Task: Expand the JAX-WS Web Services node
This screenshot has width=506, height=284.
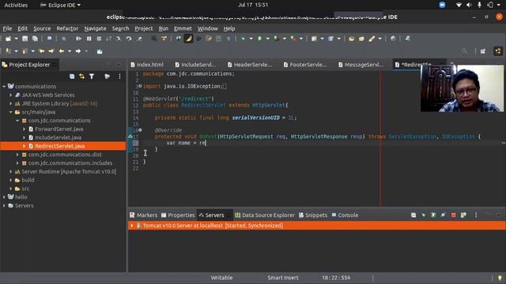Action: pos(10,95)
